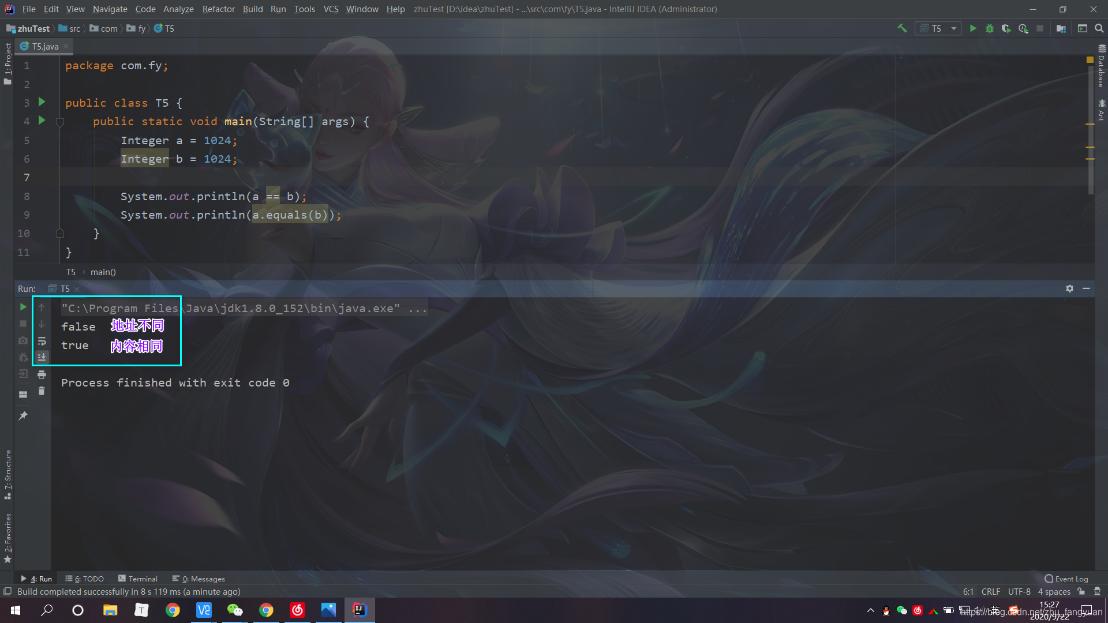Click the Run Anything window icon
Screen dimensions: 1108x623
1083,28
